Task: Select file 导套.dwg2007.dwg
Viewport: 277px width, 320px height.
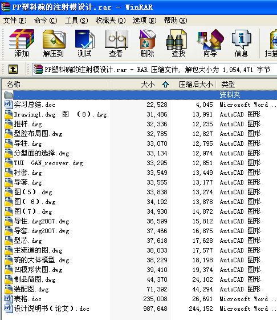Action: [x=42, y=231]
